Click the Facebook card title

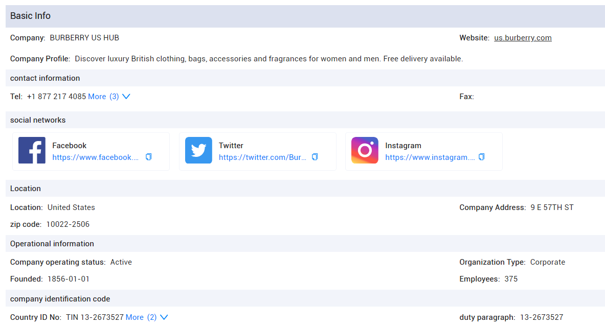tap(70, 145)
